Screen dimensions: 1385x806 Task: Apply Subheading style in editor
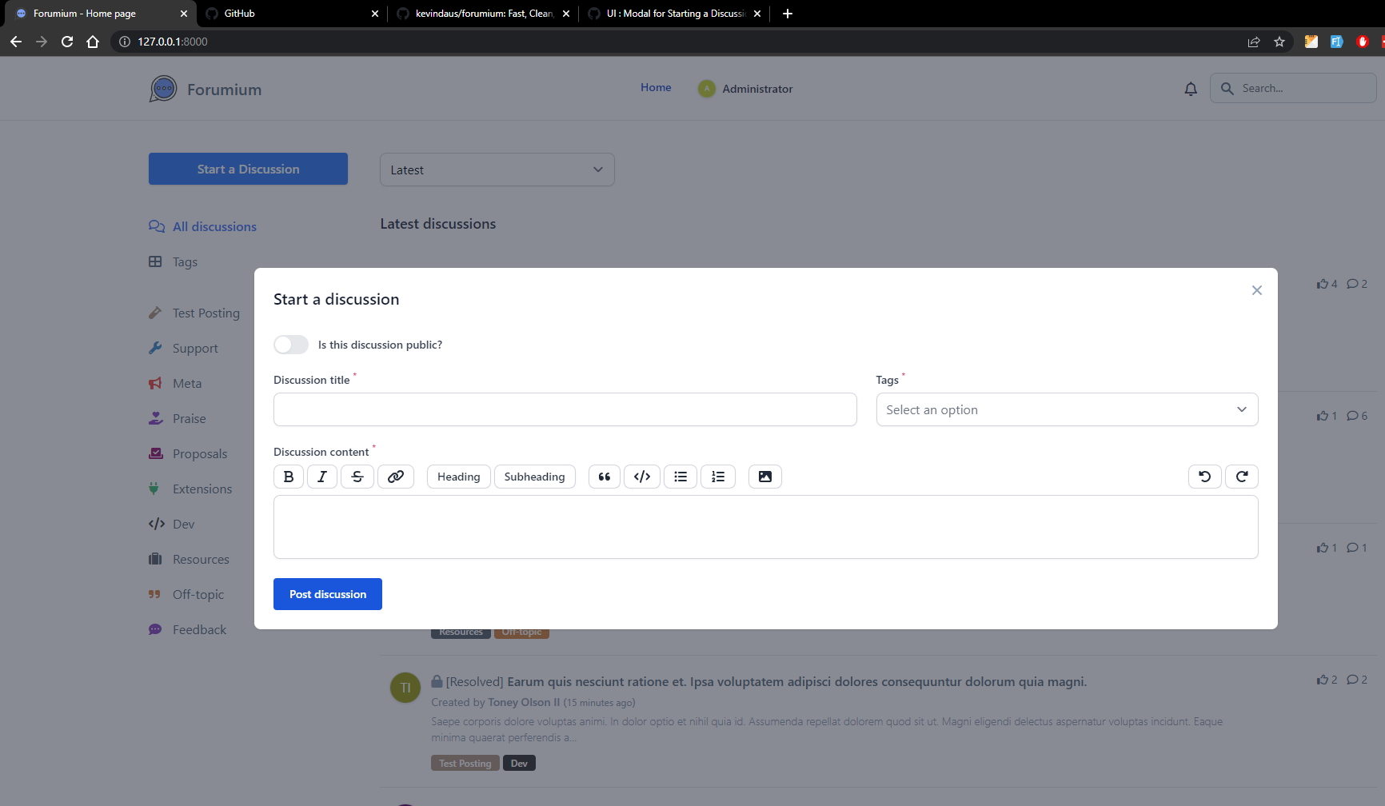click(x=535, y=477)
